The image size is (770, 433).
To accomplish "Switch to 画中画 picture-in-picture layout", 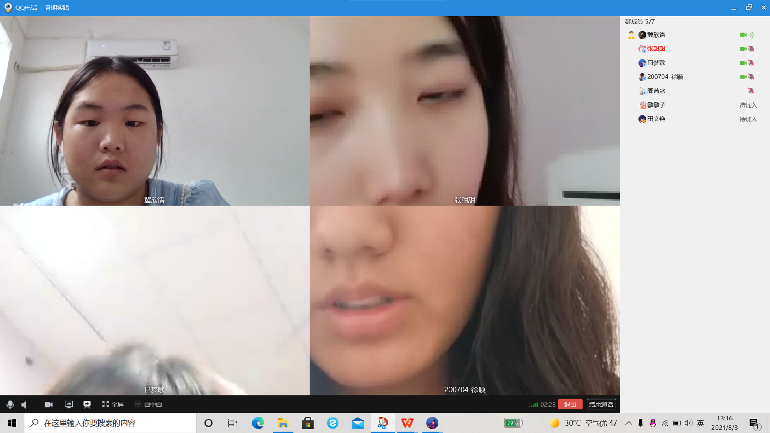I will click(149, 404).
